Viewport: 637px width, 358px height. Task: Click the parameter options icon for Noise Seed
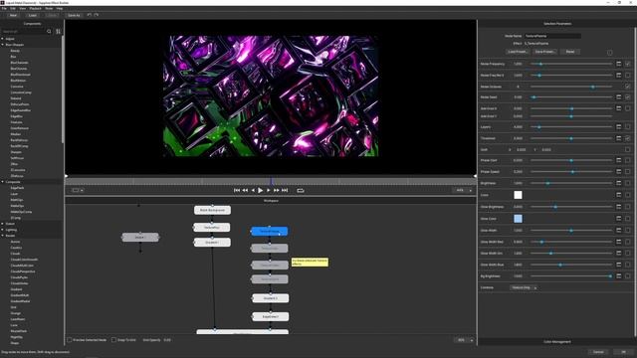[619, 97]
